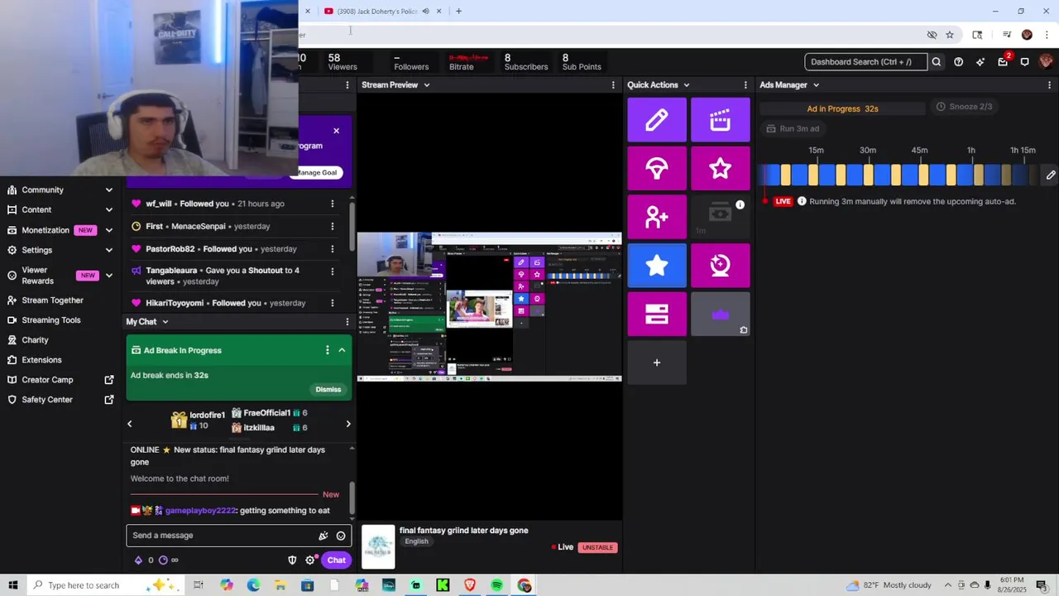
Task: Open the Raid Channel parachute quick action
Action: point(657,169)
